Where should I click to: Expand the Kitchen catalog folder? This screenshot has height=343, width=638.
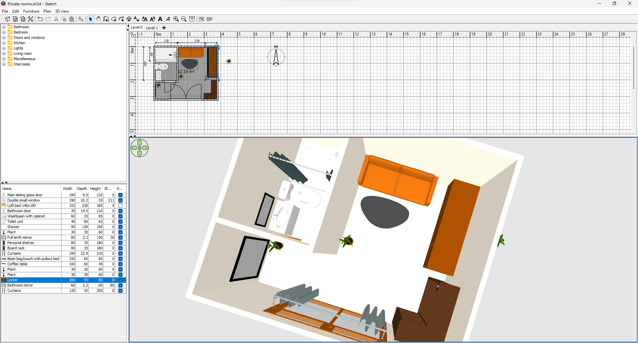coord(4,43)
